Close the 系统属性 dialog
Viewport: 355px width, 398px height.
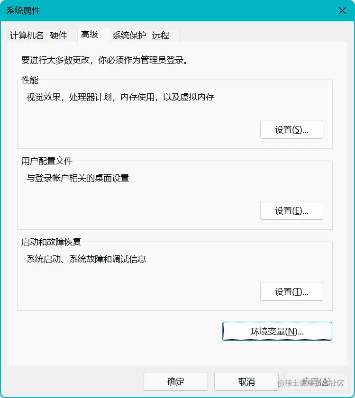point(342,10)
